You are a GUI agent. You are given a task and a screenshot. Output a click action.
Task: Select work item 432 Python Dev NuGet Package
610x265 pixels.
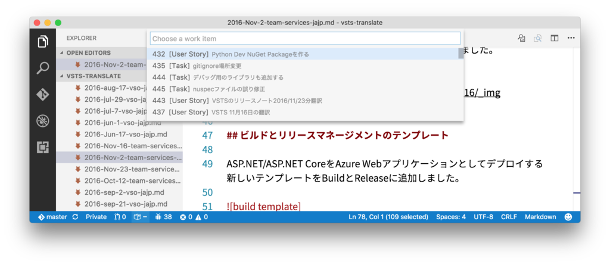click(302, 54)
